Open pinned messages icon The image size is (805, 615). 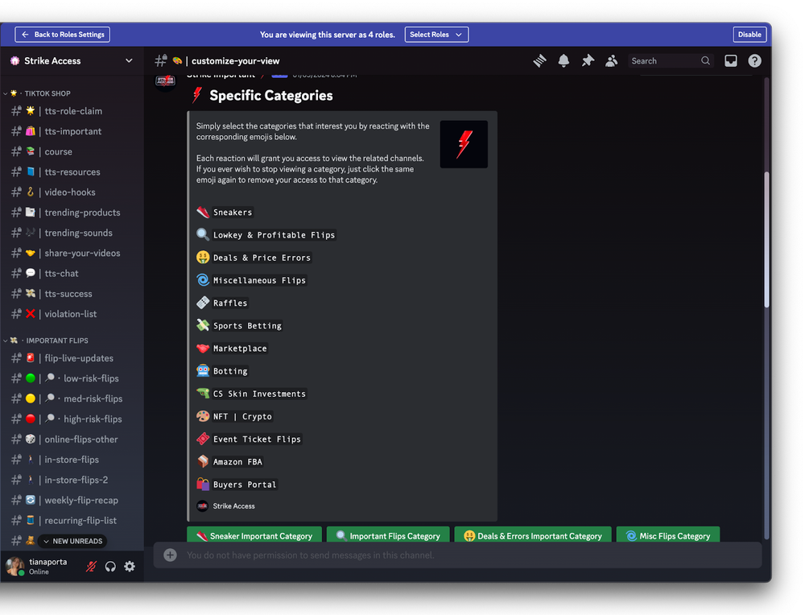point(588,61)
